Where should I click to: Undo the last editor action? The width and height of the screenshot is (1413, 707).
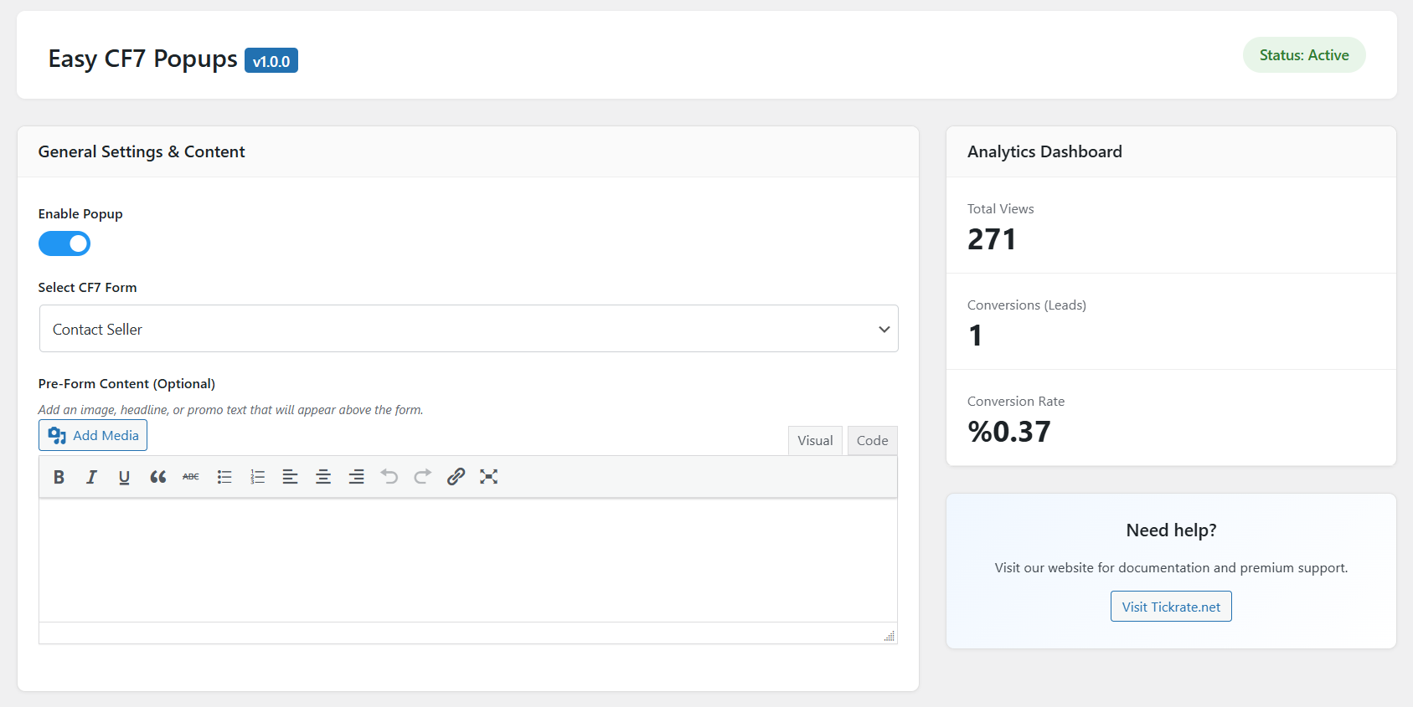(389, 477)
